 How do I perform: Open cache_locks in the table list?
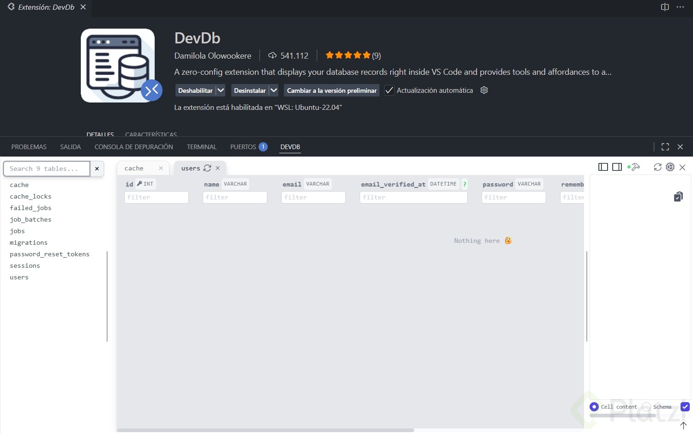30,196
